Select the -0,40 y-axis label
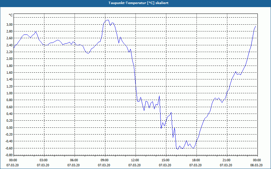This screenshot has height=169, width=271. (x=9, y=141)
